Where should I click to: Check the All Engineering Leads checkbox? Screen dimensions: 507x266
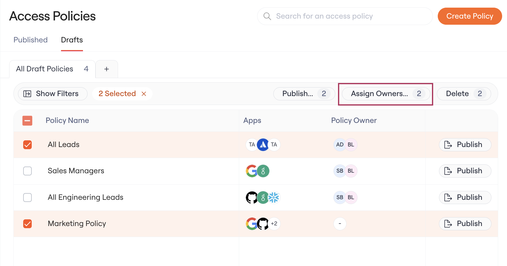(x=27, y=197)
